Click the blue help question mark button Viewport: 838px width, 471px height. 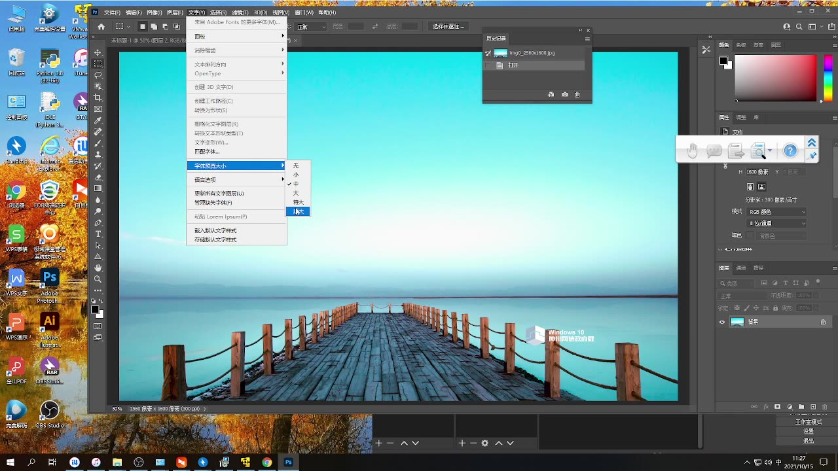pyautogui.click(x=790, y=150)
